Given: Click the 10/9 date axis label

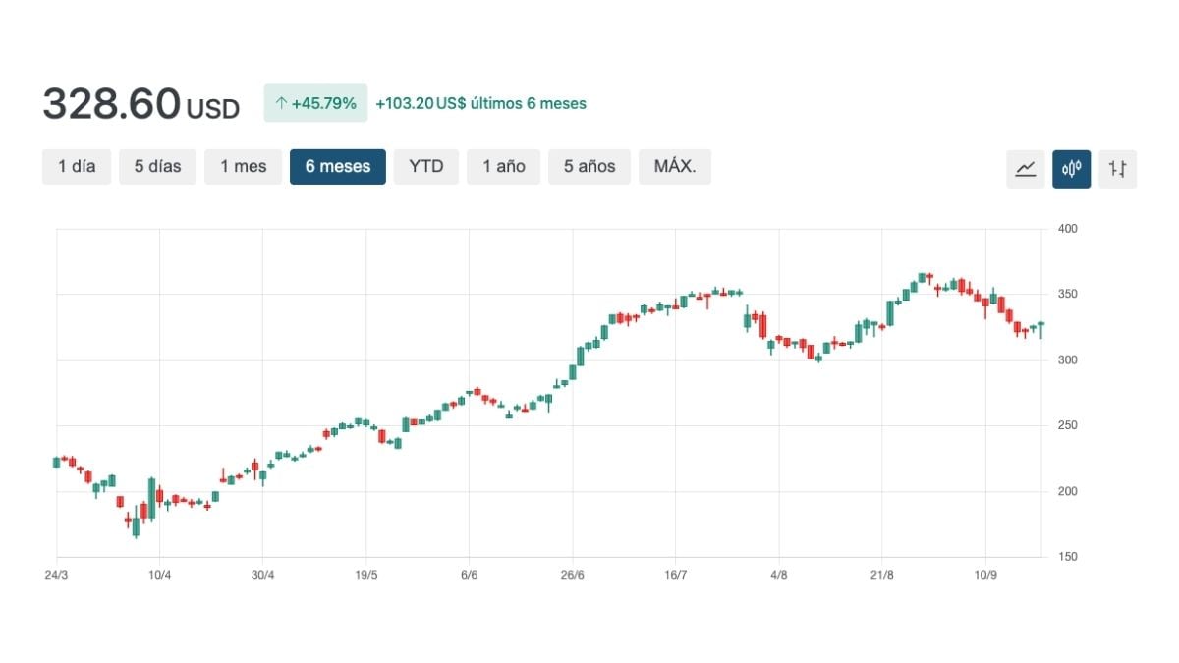Looking at the screenshot, I should pyautogui.click(x=985, y=575).
